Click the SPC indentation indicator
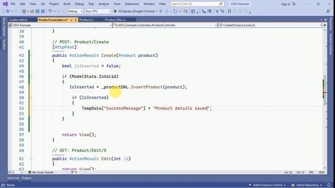The image size is (335, 188). 311,172
